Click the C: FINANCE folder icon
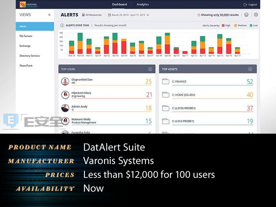 tap(165, 82)
